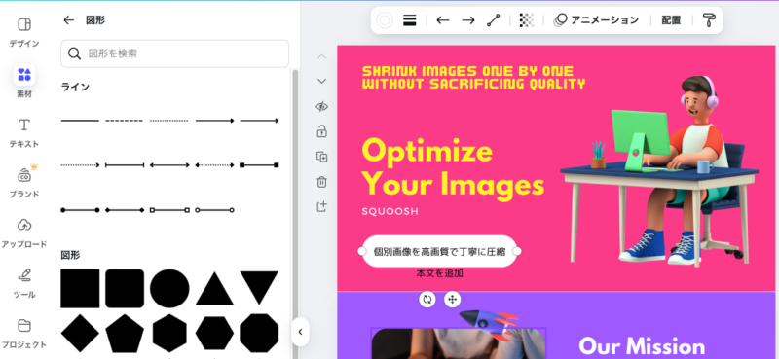The image size is (779, 359).
Task: Select the line with hollow circle ends
Action: 214,210
